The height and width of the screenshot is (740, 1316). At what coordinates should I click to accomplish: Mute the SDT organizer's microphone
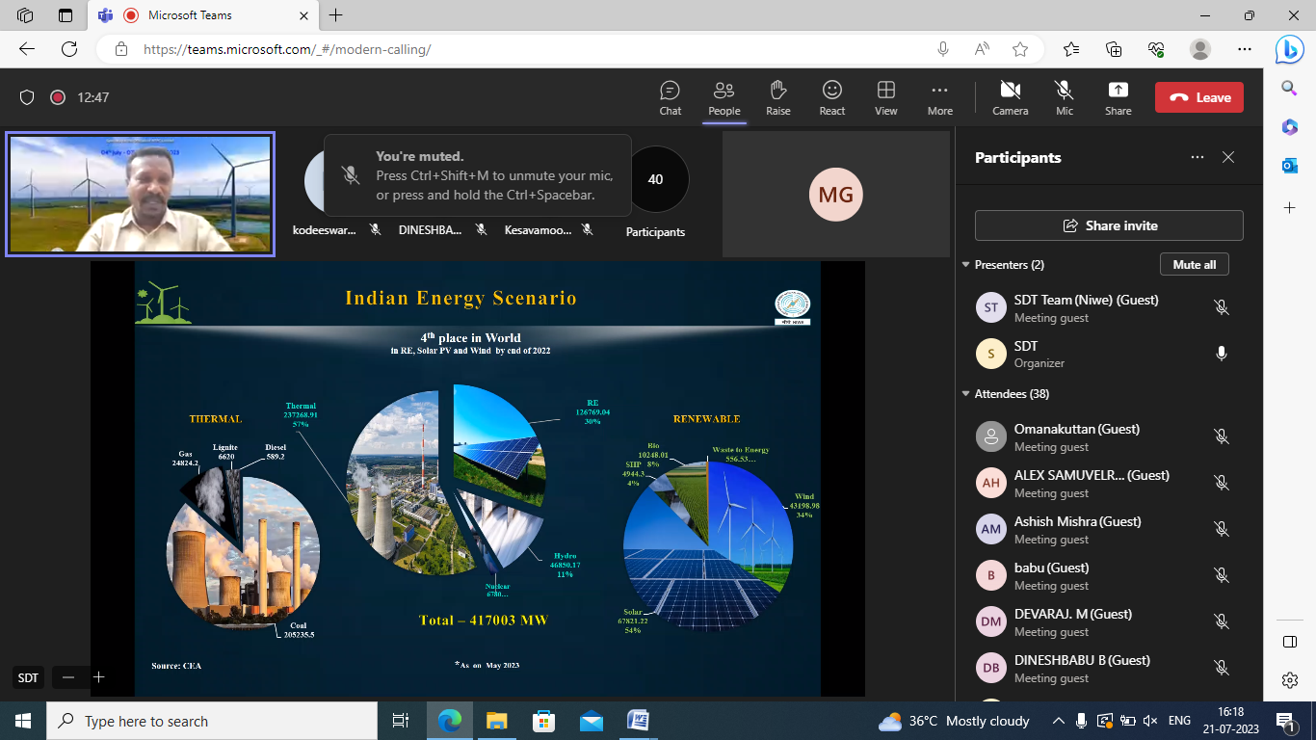pos(1221,354)
